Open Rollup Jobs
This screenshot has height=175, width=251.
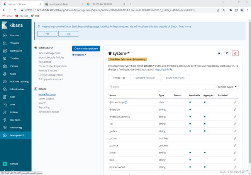(45, 62)
